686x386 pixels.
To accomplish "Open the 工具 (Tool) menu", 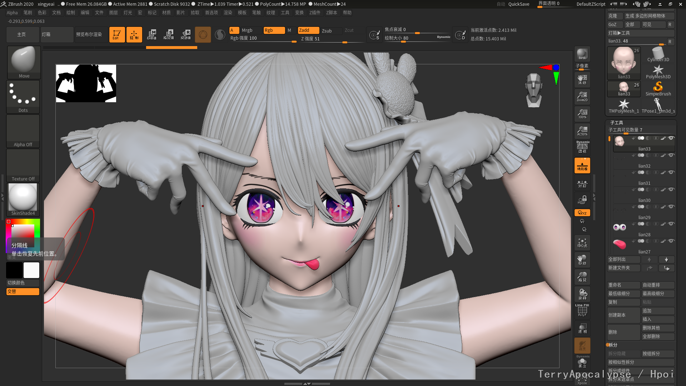I will pyautogui.click(x=285, y=13).
